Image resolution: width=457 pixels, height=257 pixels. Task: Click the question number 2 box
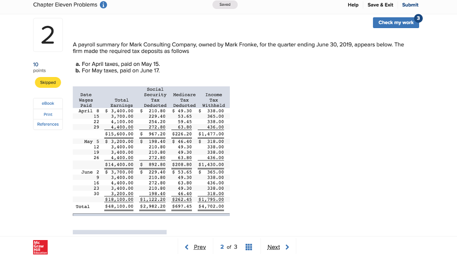48,34
